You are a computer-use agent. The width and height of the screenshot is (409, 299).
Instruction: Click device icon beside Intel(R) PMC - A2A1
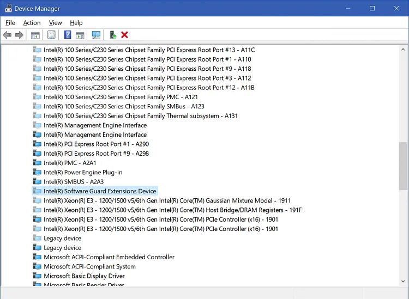[x=37, y=163]
